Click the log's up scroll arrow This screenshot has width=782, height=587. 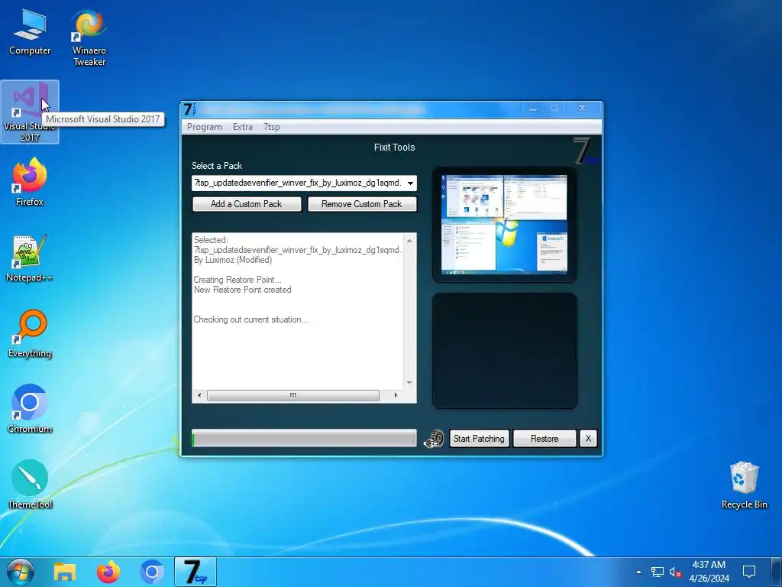tap(409, 241)
